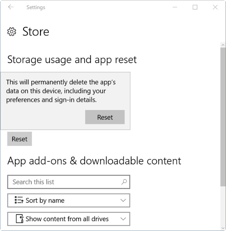The width and height of the screenshot is (226, 231).
Task: Focus the Search this list field
Action: (x=68, y=182)
